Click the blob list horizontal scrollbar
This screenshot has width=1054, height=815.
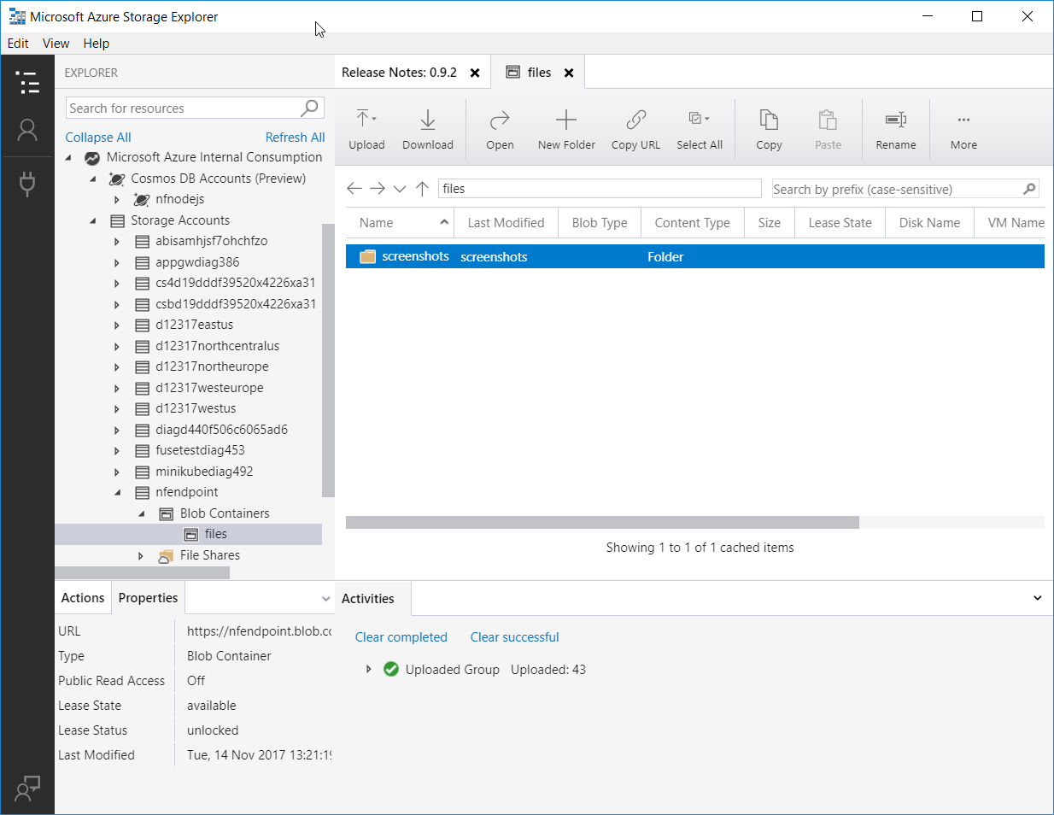[x=602, y=522]
